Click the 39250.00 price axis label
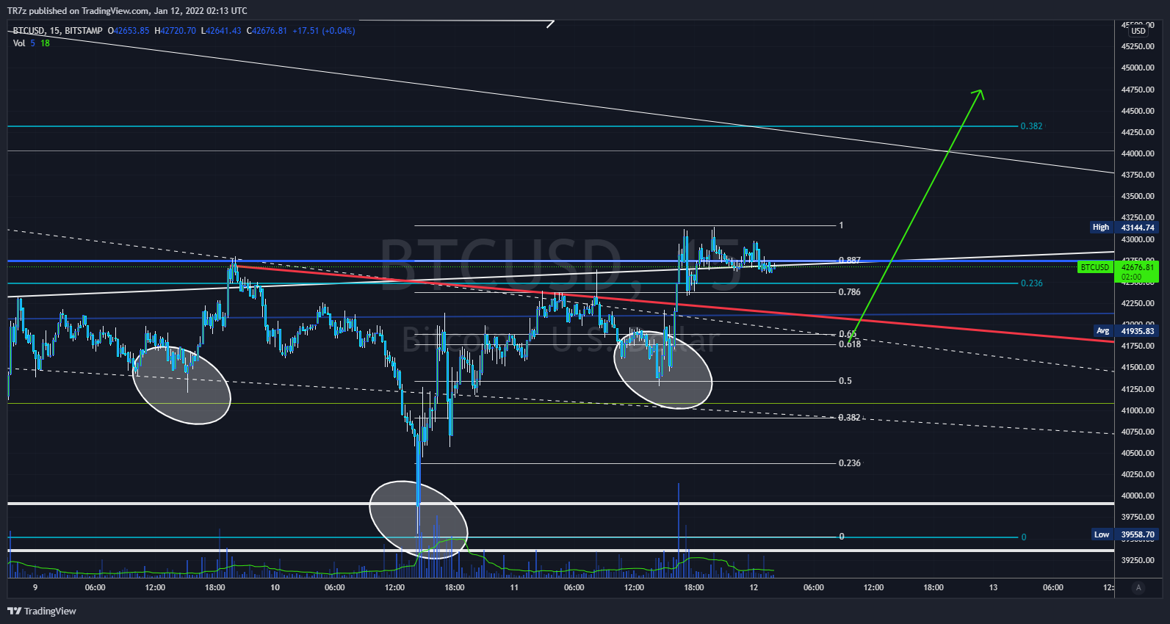This screenshot has height=624, width=1170. coord(1138,560)
